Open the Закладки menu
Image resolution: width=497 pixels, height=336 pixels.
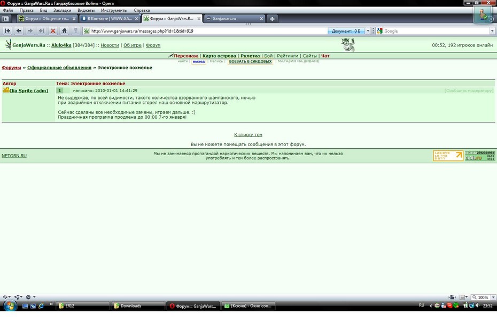(x=62, y=10)
